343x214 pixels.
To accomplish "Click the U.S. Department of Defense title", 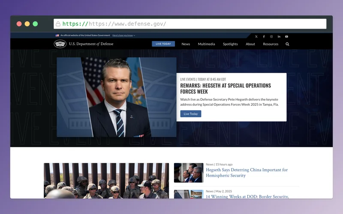I will 91,44.
